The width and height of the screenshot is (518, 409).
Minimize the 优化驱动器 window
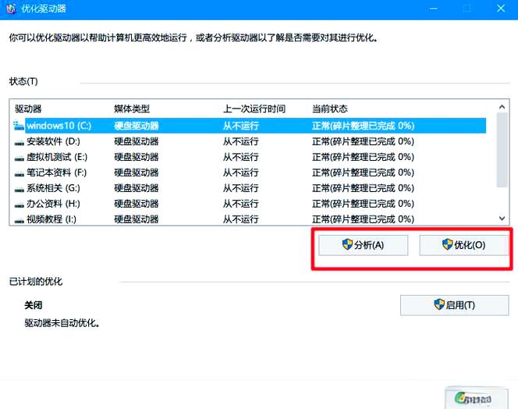(x=434, y=9)
